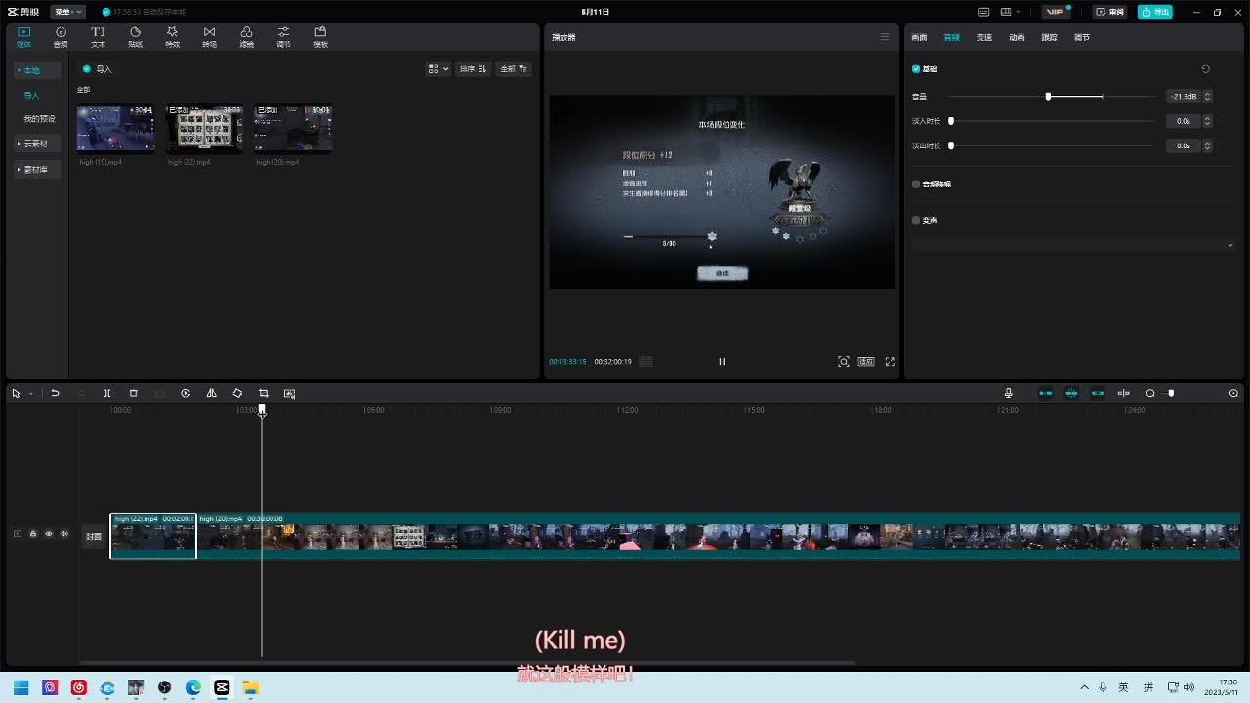The width and height of the screenshot is (1250, 703).
Task: Click the volume value stepper arrows
Action: coord(1208,96)
